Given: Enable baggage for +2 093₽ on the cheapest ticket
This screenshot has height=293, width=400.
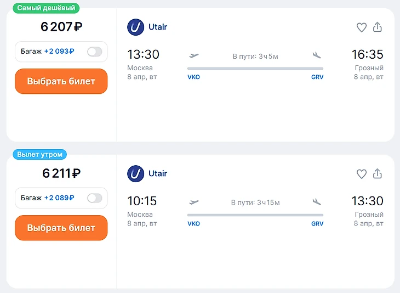Looking at the screenshot, I should (x=94, y=52).
